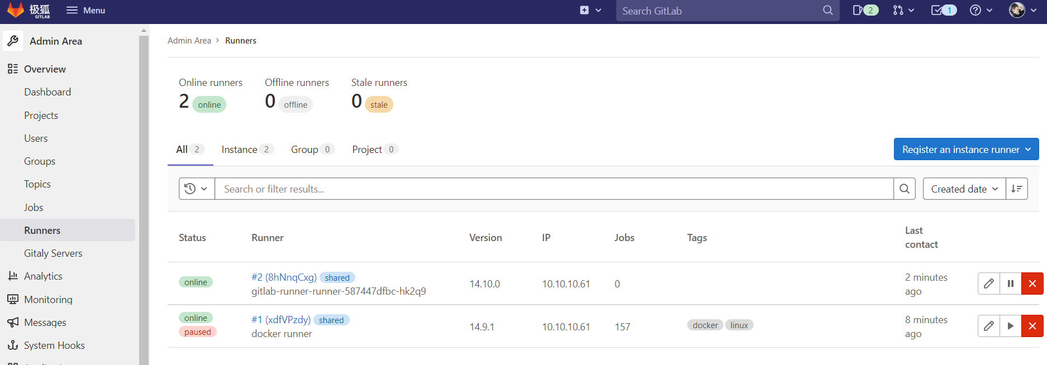Go to Dashboard in sidebar
The height and width of the screenshot is (365, 1047).
click(47, 92)
